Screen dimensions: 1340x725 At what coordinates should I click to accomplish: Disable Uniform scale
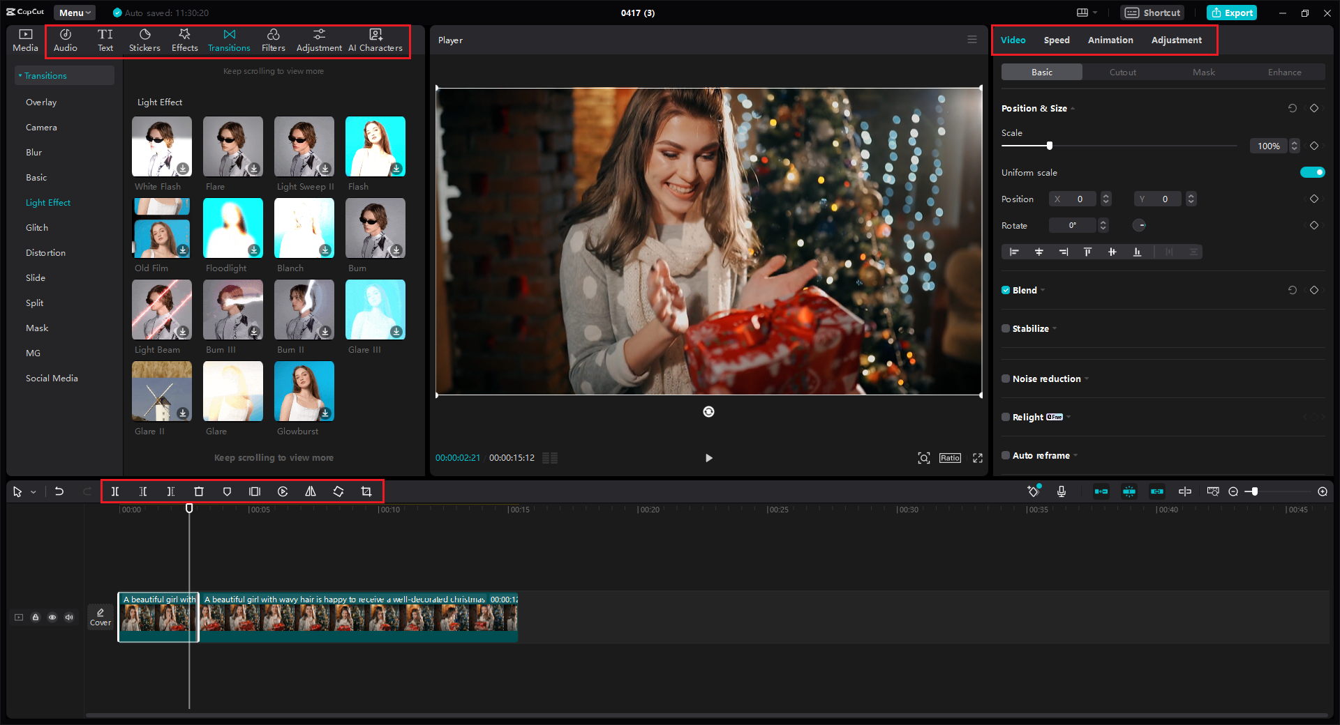[1312, 172]
